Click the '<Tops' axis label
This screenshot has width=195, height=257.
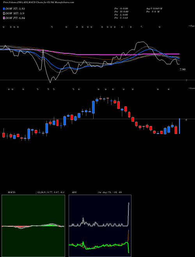coord(192,26)
